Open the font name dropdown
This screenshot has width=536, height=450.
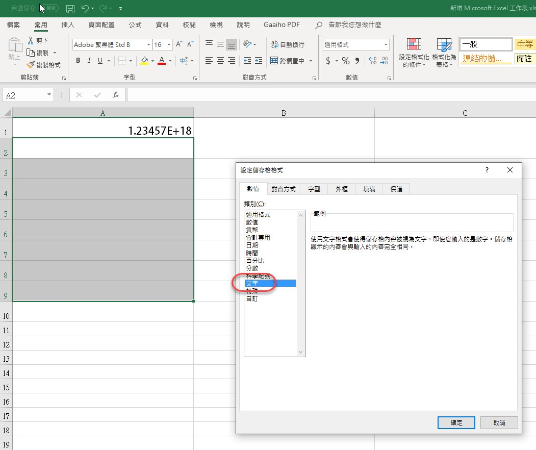point(148,45)
